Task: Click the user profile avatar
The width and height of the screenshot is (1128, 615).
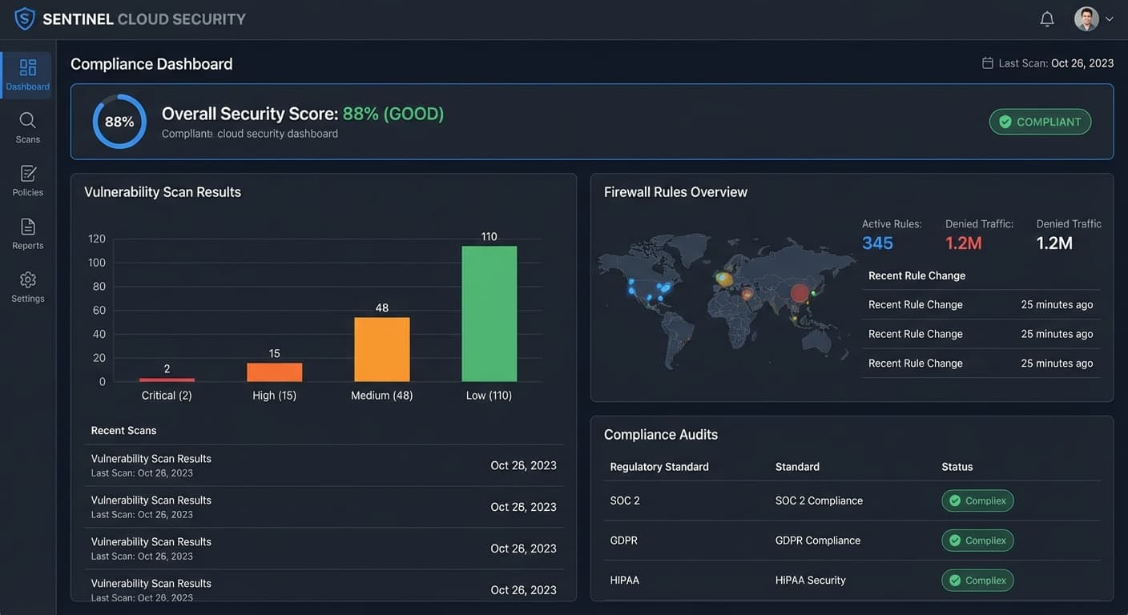Action: 1086,18
